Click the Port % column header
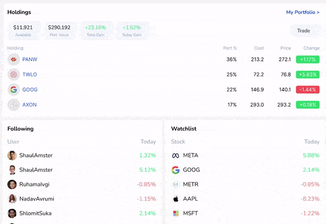Screen dimensions: 326x224 click(x=230, y=48)
